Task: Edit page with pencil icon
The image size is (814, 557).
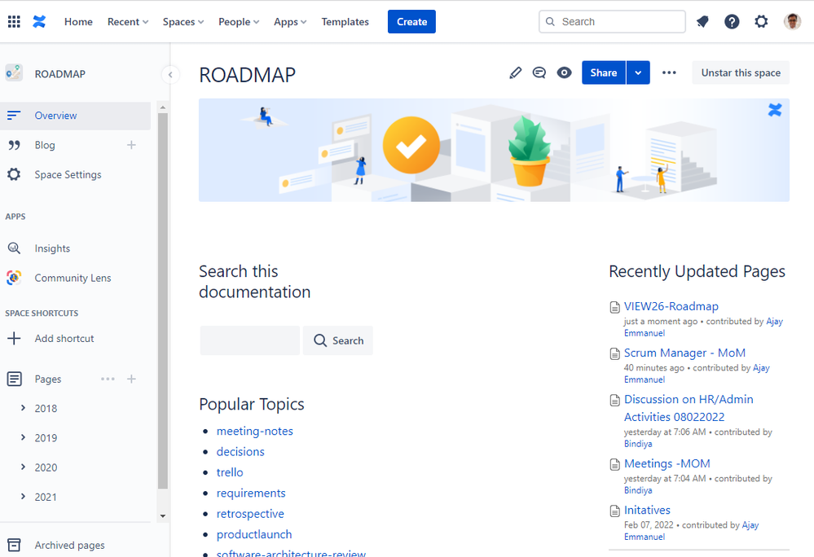Action: pos(516,72)
